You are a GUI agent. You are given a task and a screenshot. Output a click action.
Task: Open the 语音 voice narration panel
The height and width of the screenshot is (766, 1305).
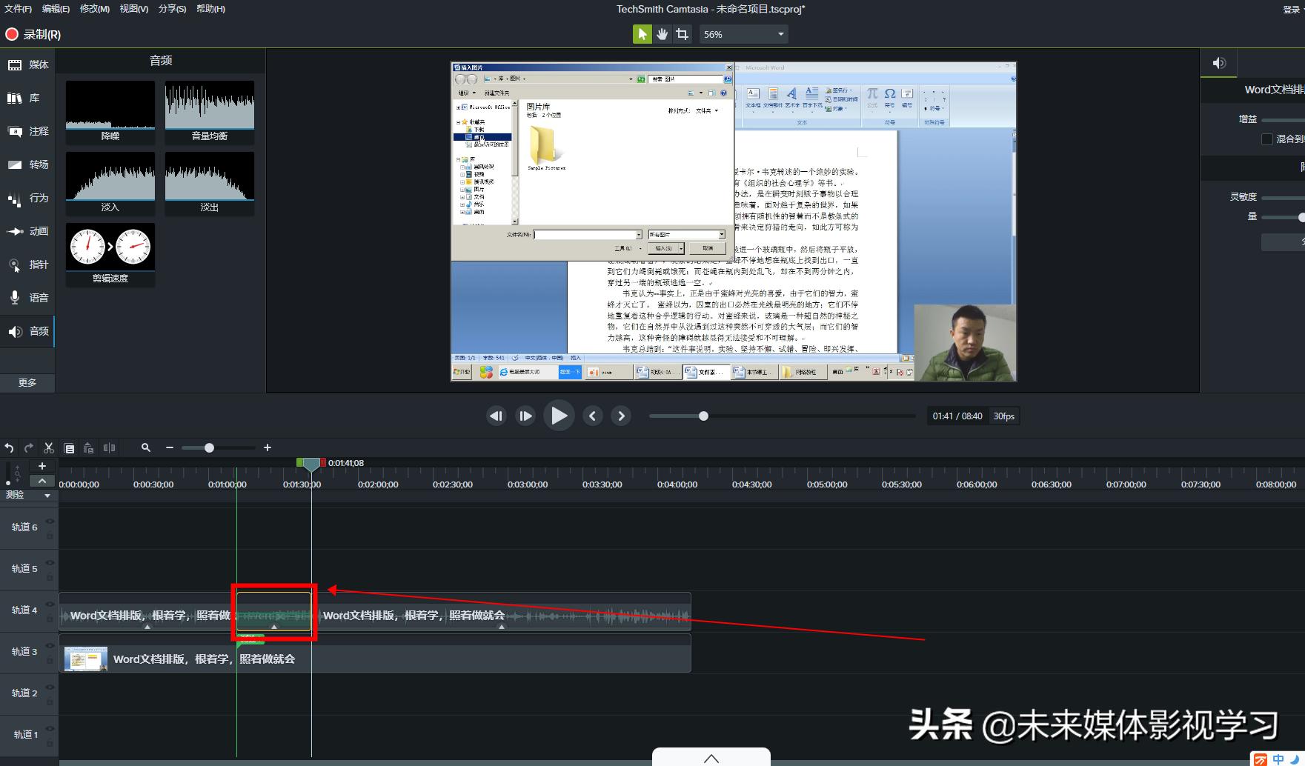tap(27, 298)
